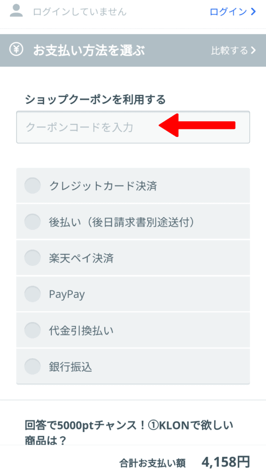Click the yen circle icon in header
The height and width of the screenshot is (472, 266).
click(16, 49)
